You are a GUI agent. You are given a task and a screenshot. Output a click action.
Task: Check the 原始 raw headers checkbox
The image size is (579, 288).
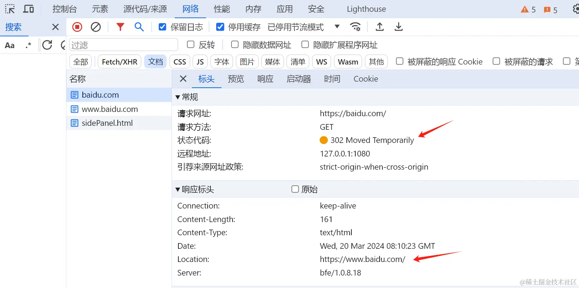click(295, 189)
